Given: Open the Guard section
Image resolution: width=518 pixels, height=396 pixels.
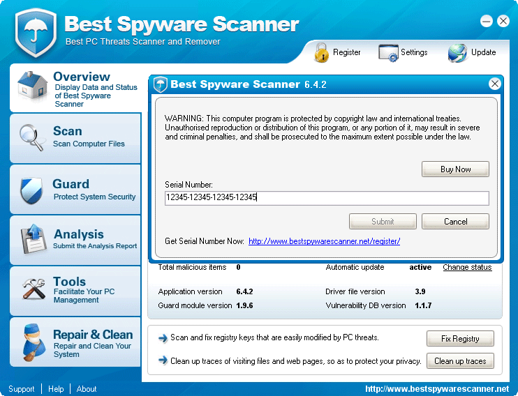Looking at the screenshot, I should tap(75, 190).
